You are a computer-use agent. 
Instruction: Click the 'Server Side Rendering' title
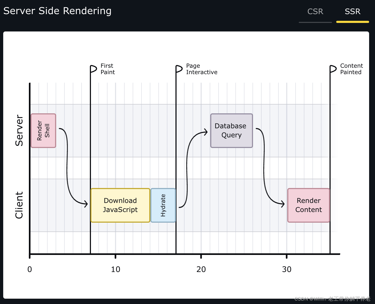point(57,11)
